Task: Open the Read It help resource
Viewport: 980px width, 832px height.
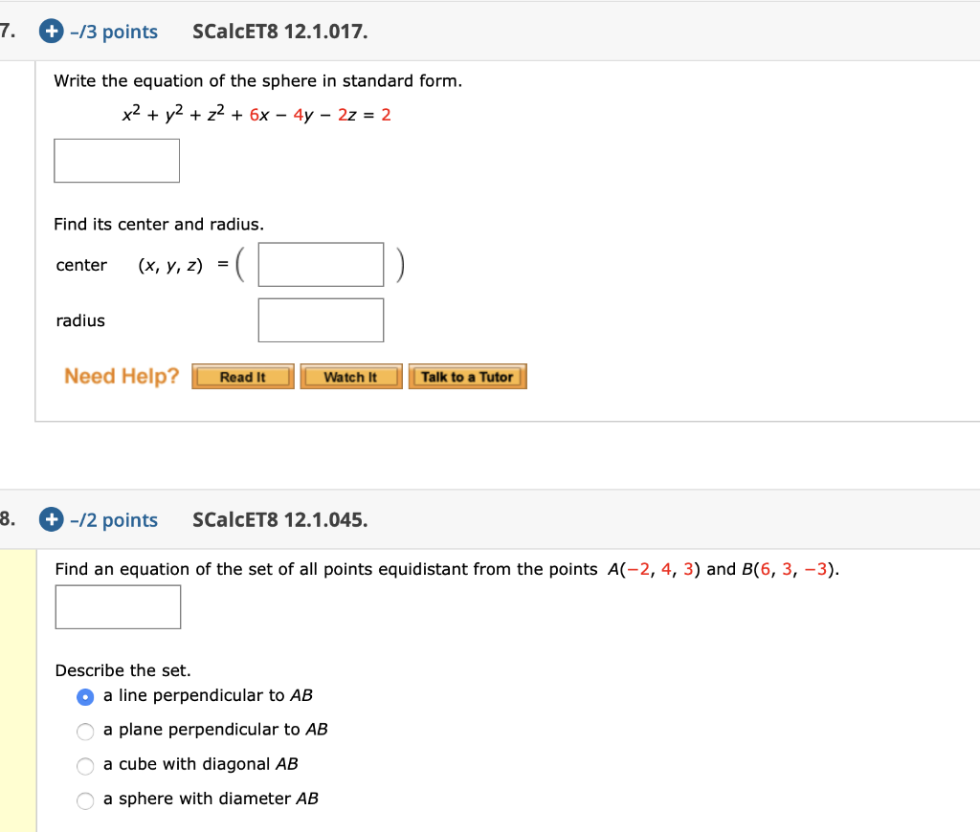Action: [242, 376]
